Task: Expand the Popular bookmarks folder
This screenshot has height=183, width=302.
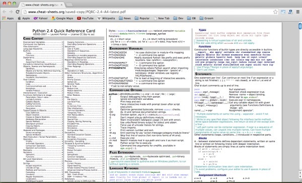Action: 142,18
